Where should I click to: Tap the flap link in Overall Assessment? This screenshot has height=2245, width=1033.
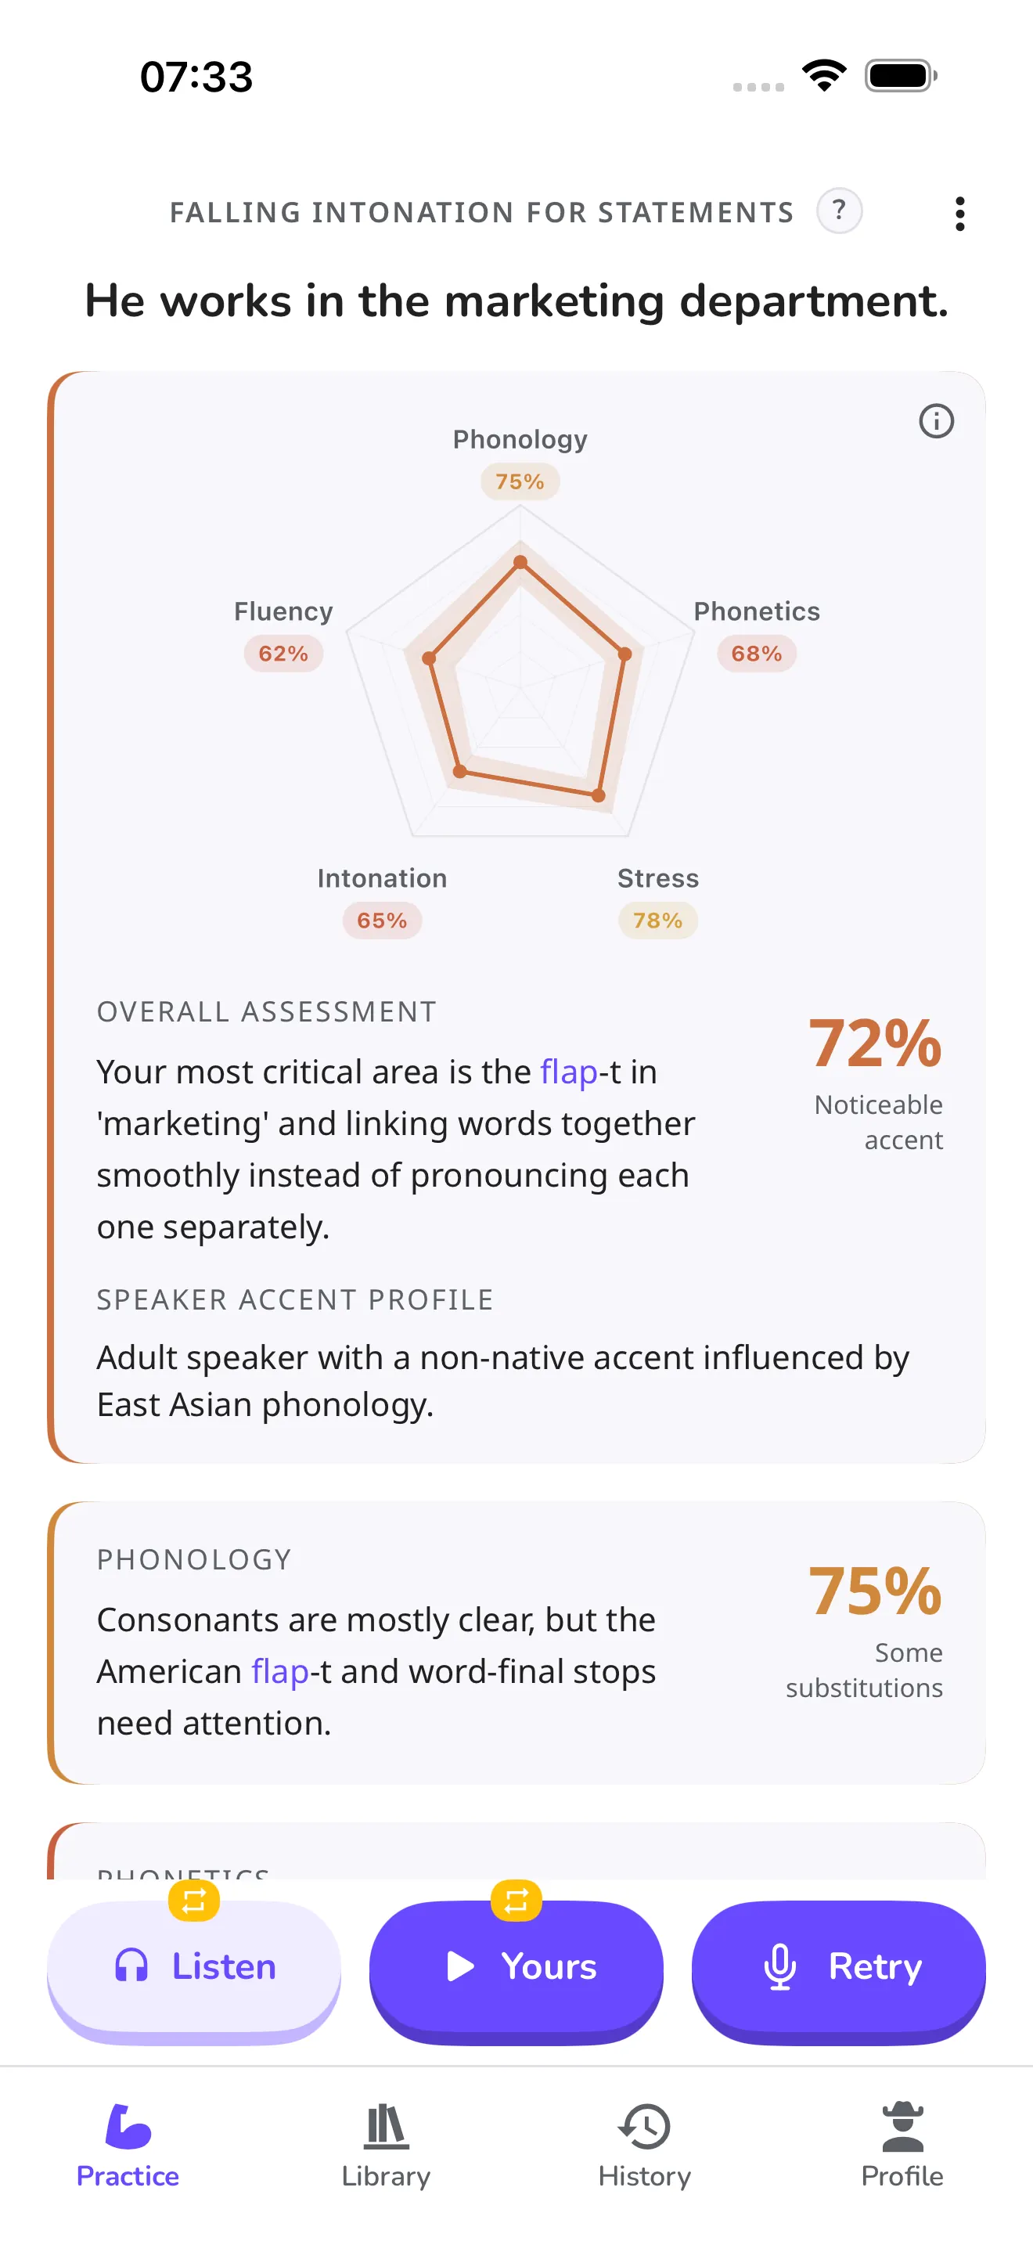pos(569,1072)
